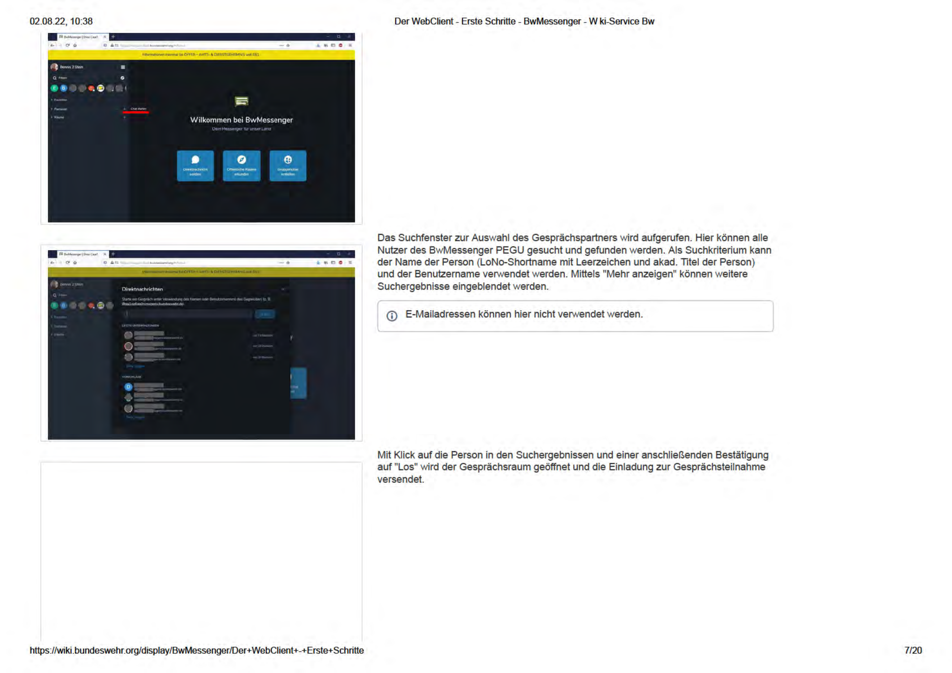Open the Firefox application menu
952x673 pixels.
coord(351,45)
